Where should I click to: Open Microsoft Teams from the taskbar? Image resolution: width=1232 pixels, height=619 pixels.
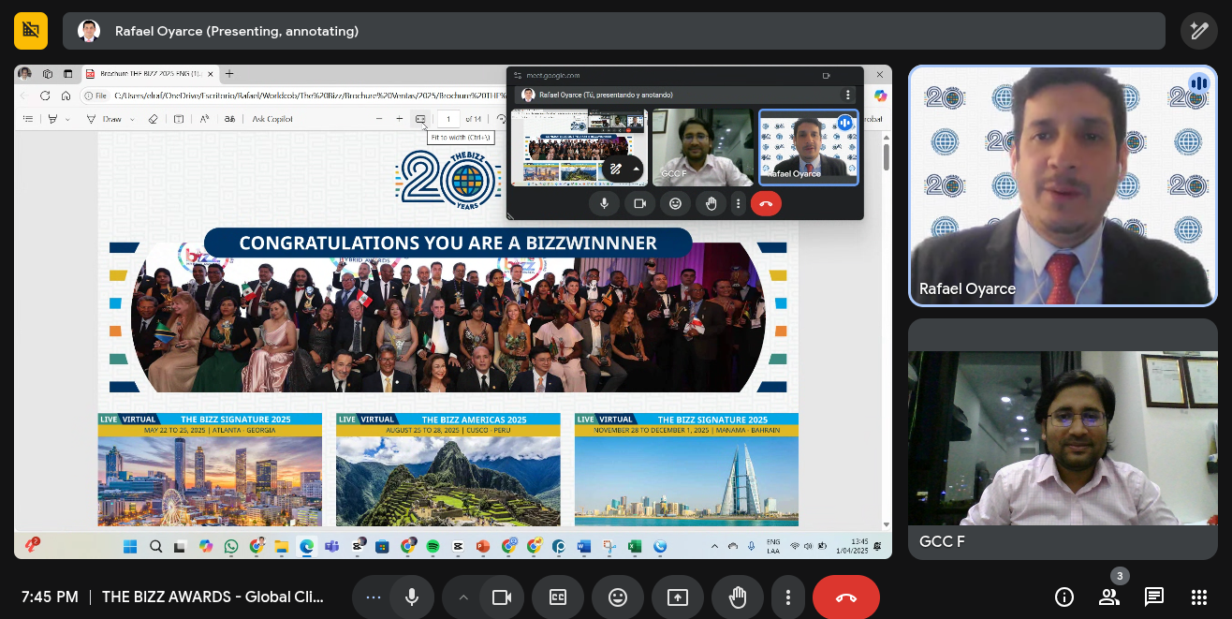(331, 546)
